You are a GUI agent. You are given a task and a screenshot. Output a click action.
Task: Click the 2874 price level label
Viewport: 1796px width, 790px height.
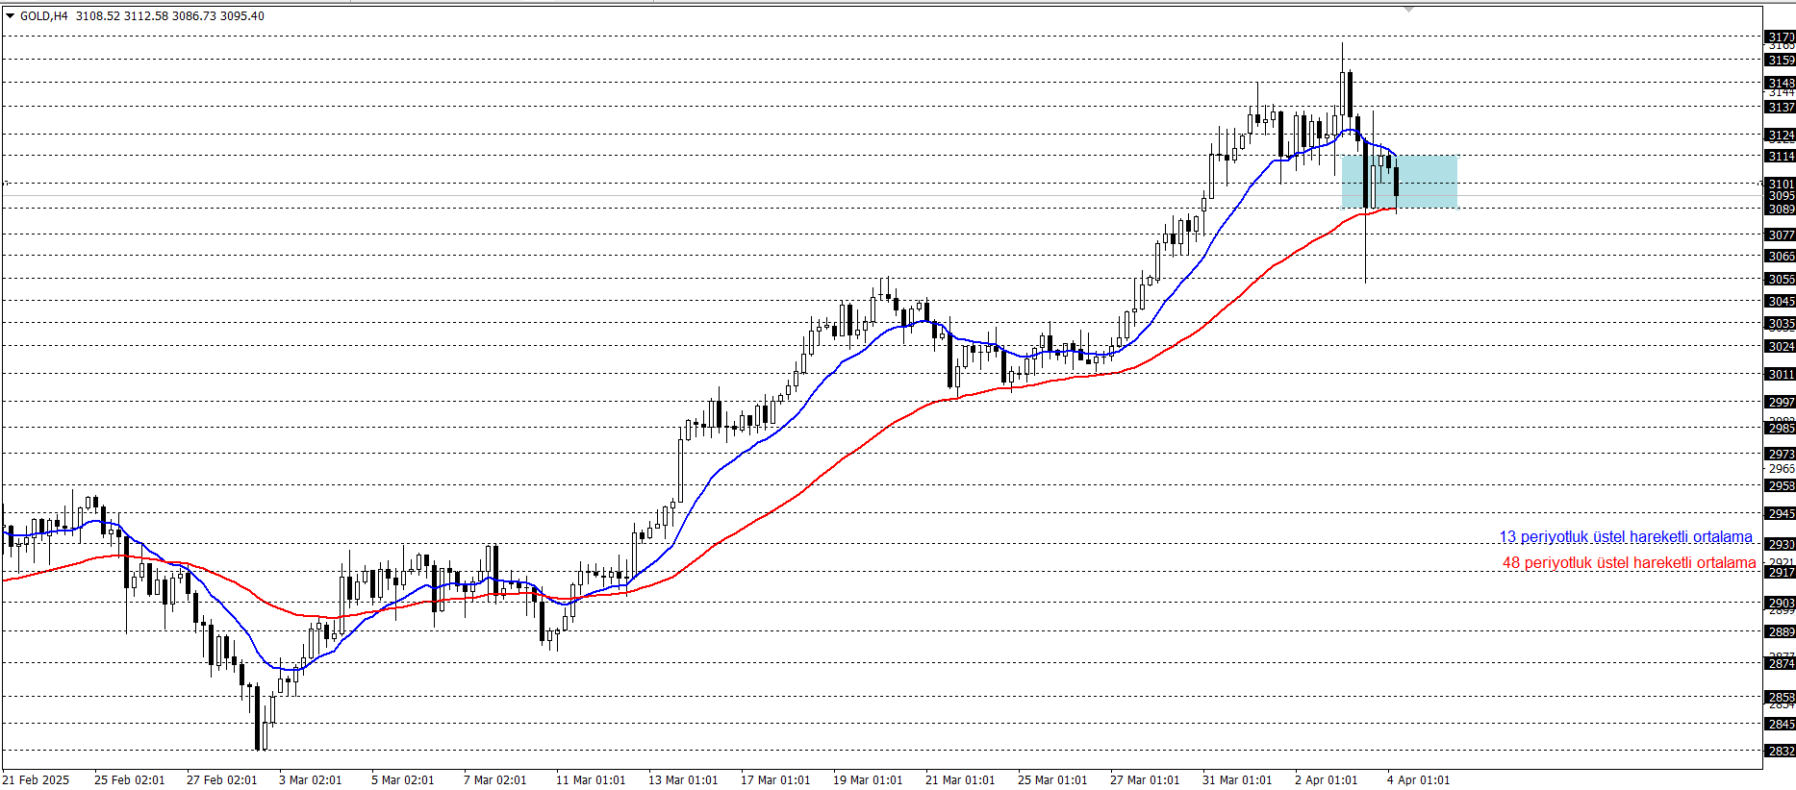[1781, 664]
